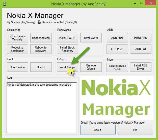Click the Install CWM button

(91, 38)
